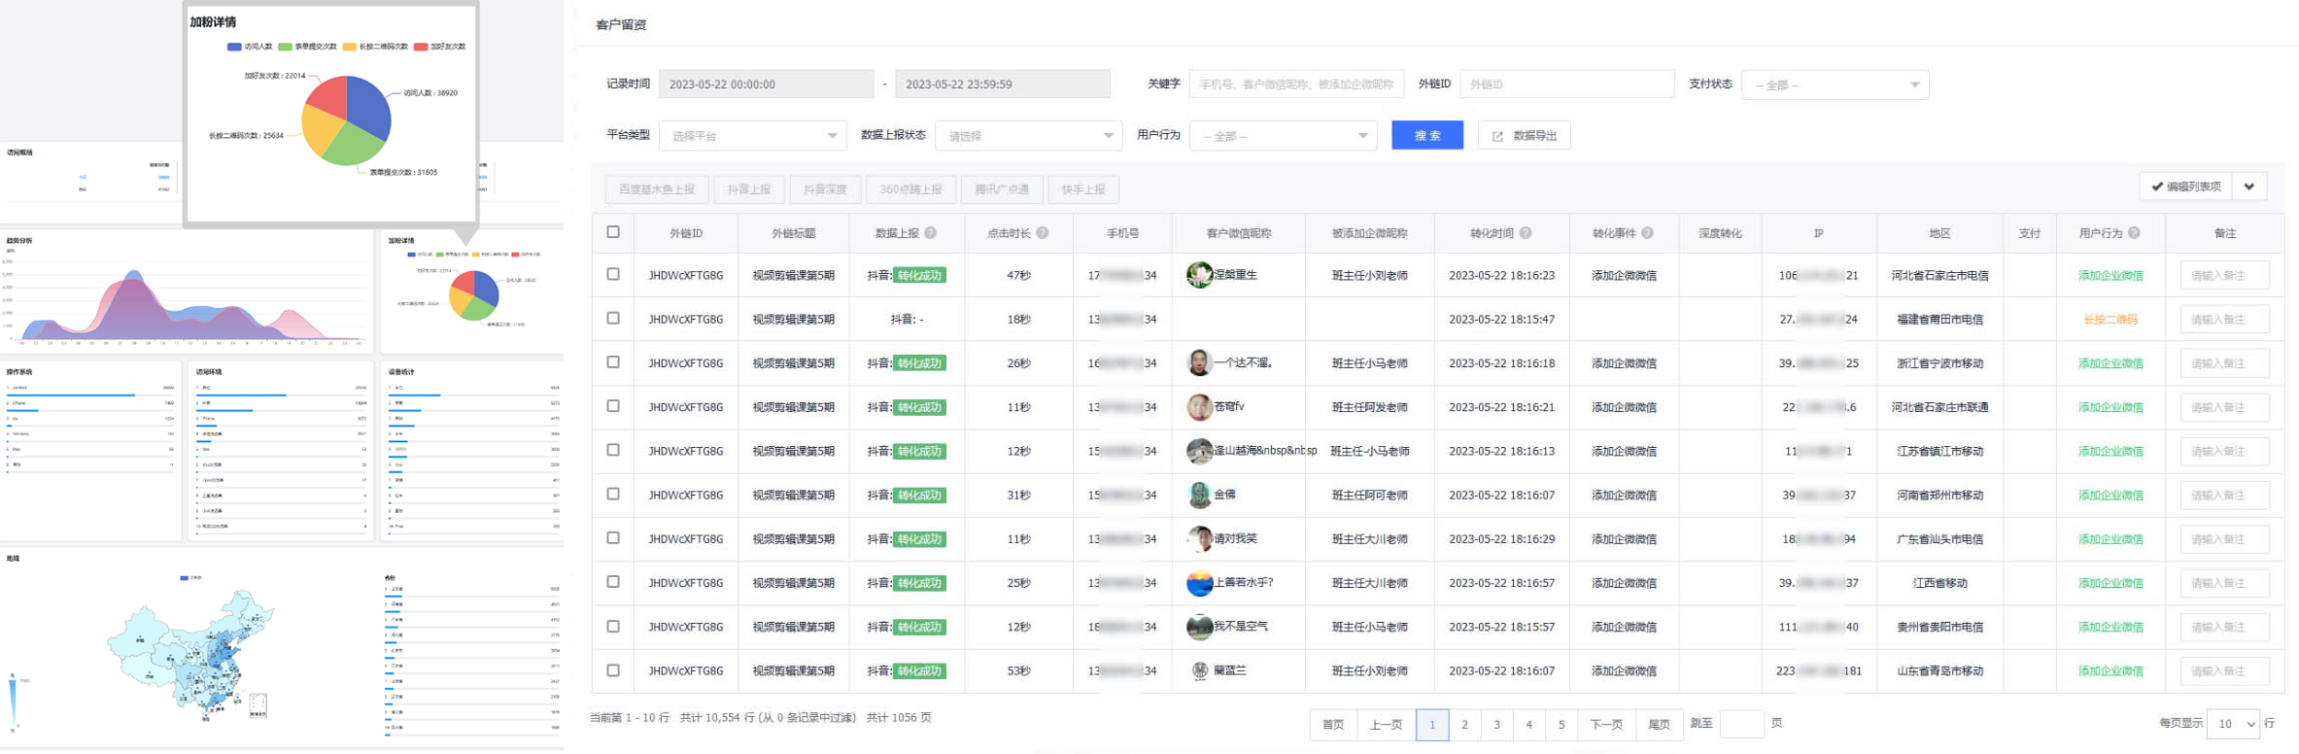This screenshot has width=2299, height=754.
Task: Click the 编辑列表项 button
Action: (2186, 187)
